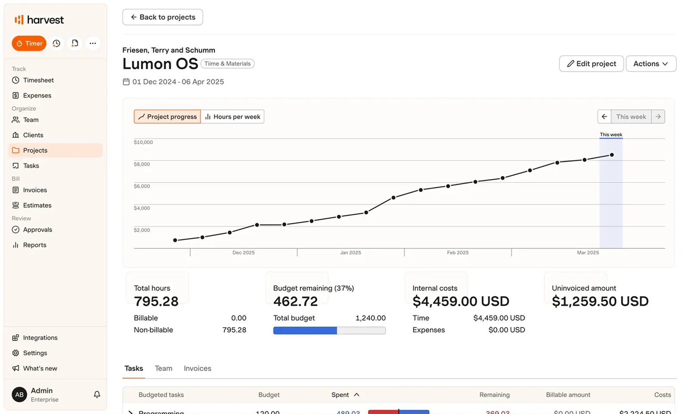Open Approvals under Review
Screen dimensions: 689x414
pos(55,230)
